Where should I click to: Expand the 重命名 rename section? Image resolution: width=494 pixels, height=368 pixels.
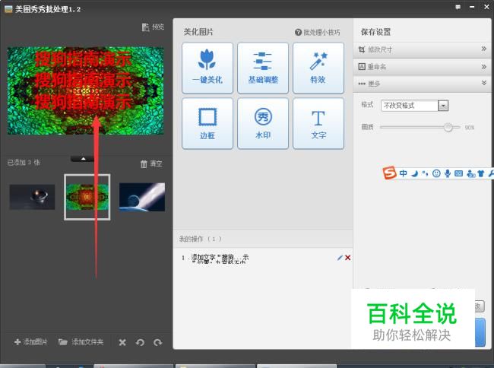(x=422, y=66)
